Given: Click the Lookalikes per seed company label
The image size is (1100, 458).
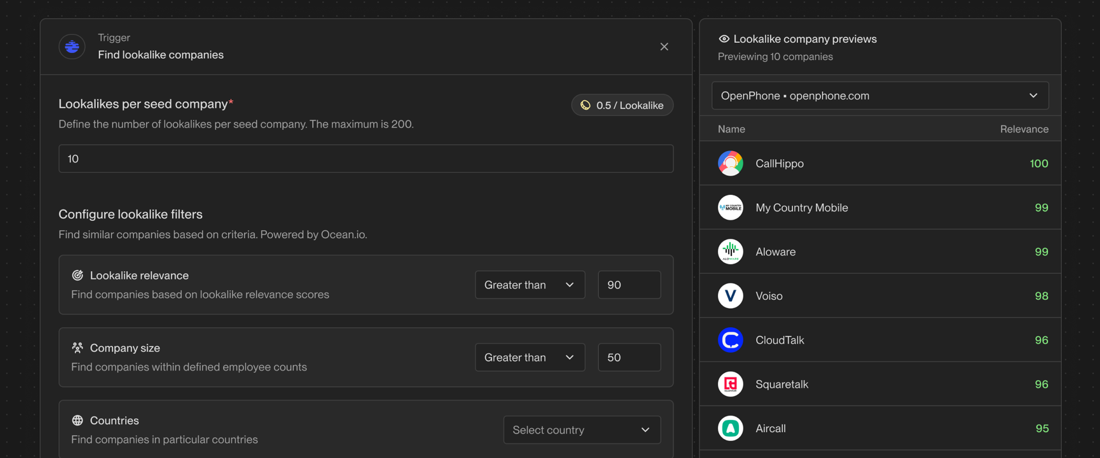Looking at the screenshot, I should click(x=143, y=104).
